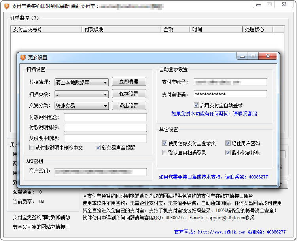Click the 安全又可靠的网站充值接口 text
This screenshot has height=241, width=297.
pyautogui.click(x=41, y=227)
